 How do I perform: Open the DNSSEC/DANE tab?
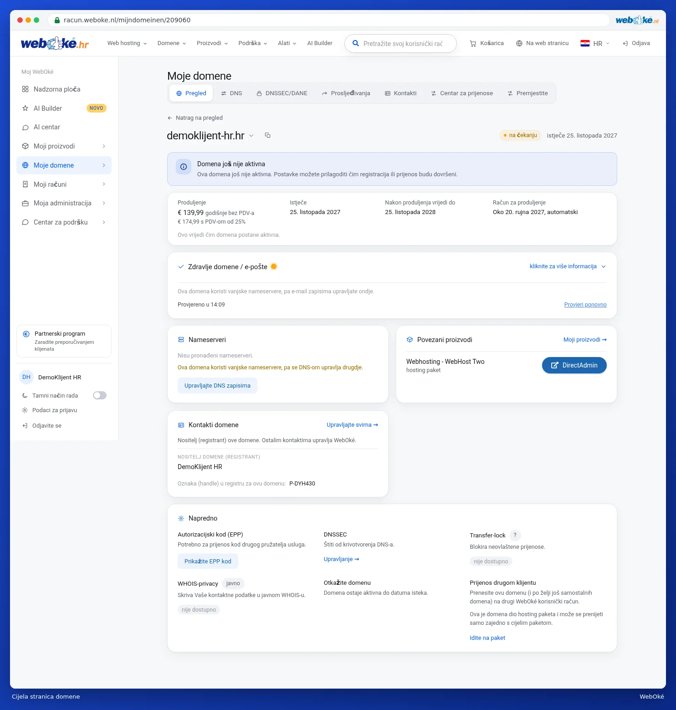[x=282, y=93]
